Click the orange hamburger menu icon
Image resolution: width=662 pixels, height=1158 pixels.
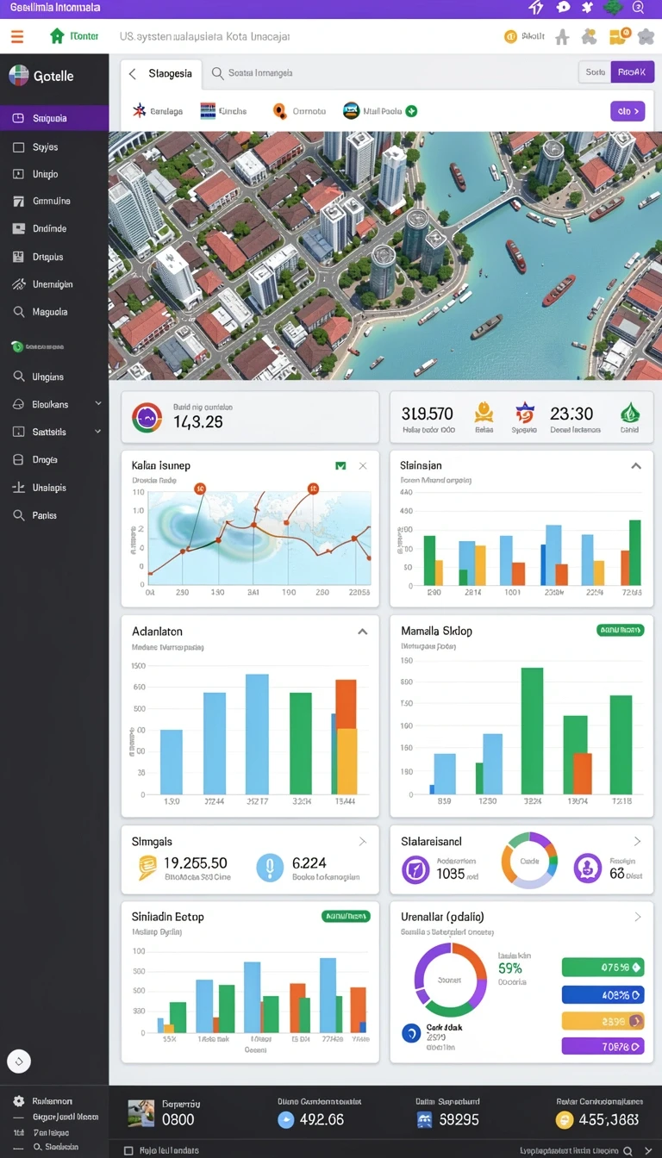point(17,36)
